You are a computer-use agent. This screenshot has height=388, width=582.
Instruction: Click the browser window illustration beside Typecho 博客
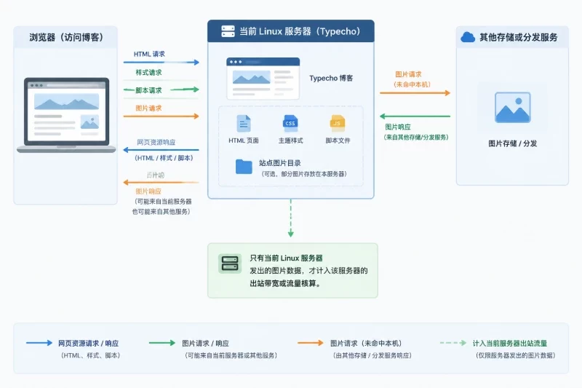click(x=263, y=79)
